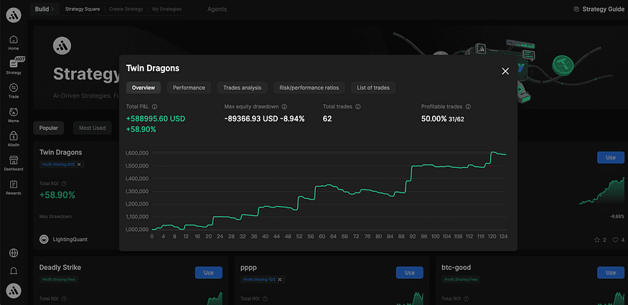Click Use button on btc-good card

coord(610,273)
